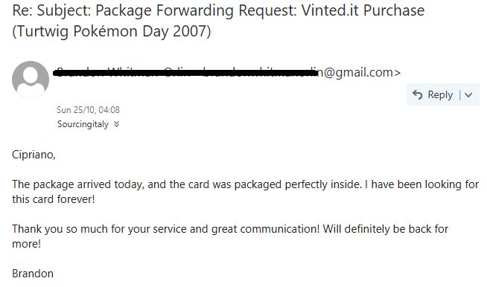Screen dimensions: 487x287
Task: Click the Vinted.it text in the subject
Action: 331,10
